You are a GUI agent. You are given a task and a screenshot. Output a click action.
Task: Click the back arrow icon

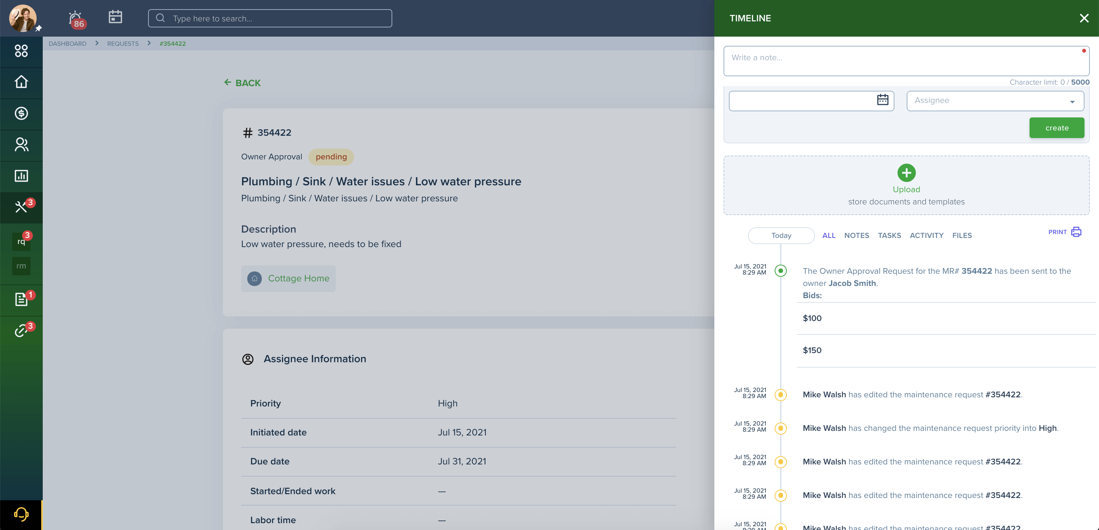point(228,82)
